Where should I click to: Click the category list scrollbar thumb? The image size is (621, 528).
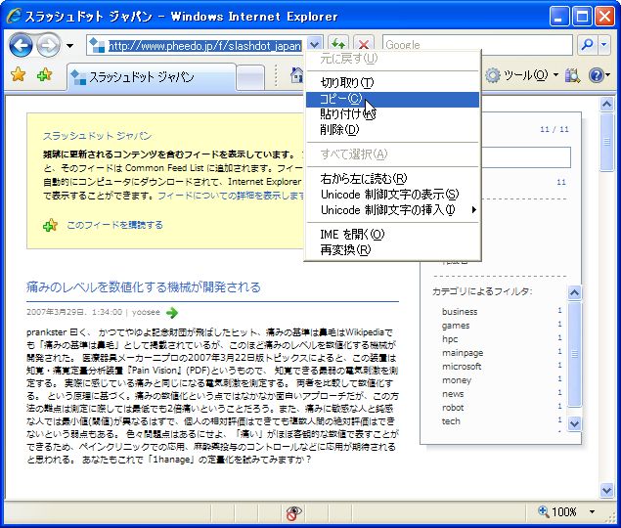(x=574, y=354)
